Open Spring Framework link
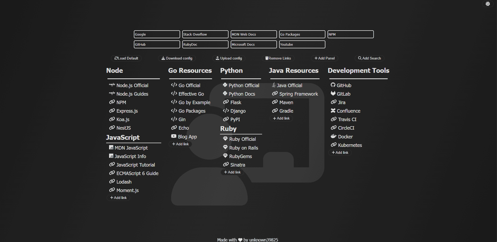Viewport: 497px width, 242px height. [299, 94]
